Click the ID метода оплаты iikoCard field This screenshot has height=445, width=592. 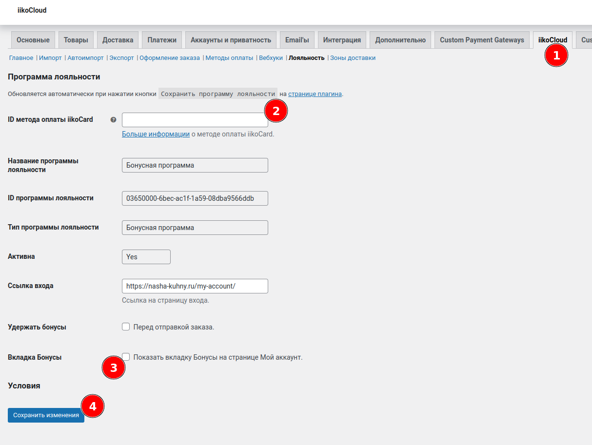click(193, 120)
